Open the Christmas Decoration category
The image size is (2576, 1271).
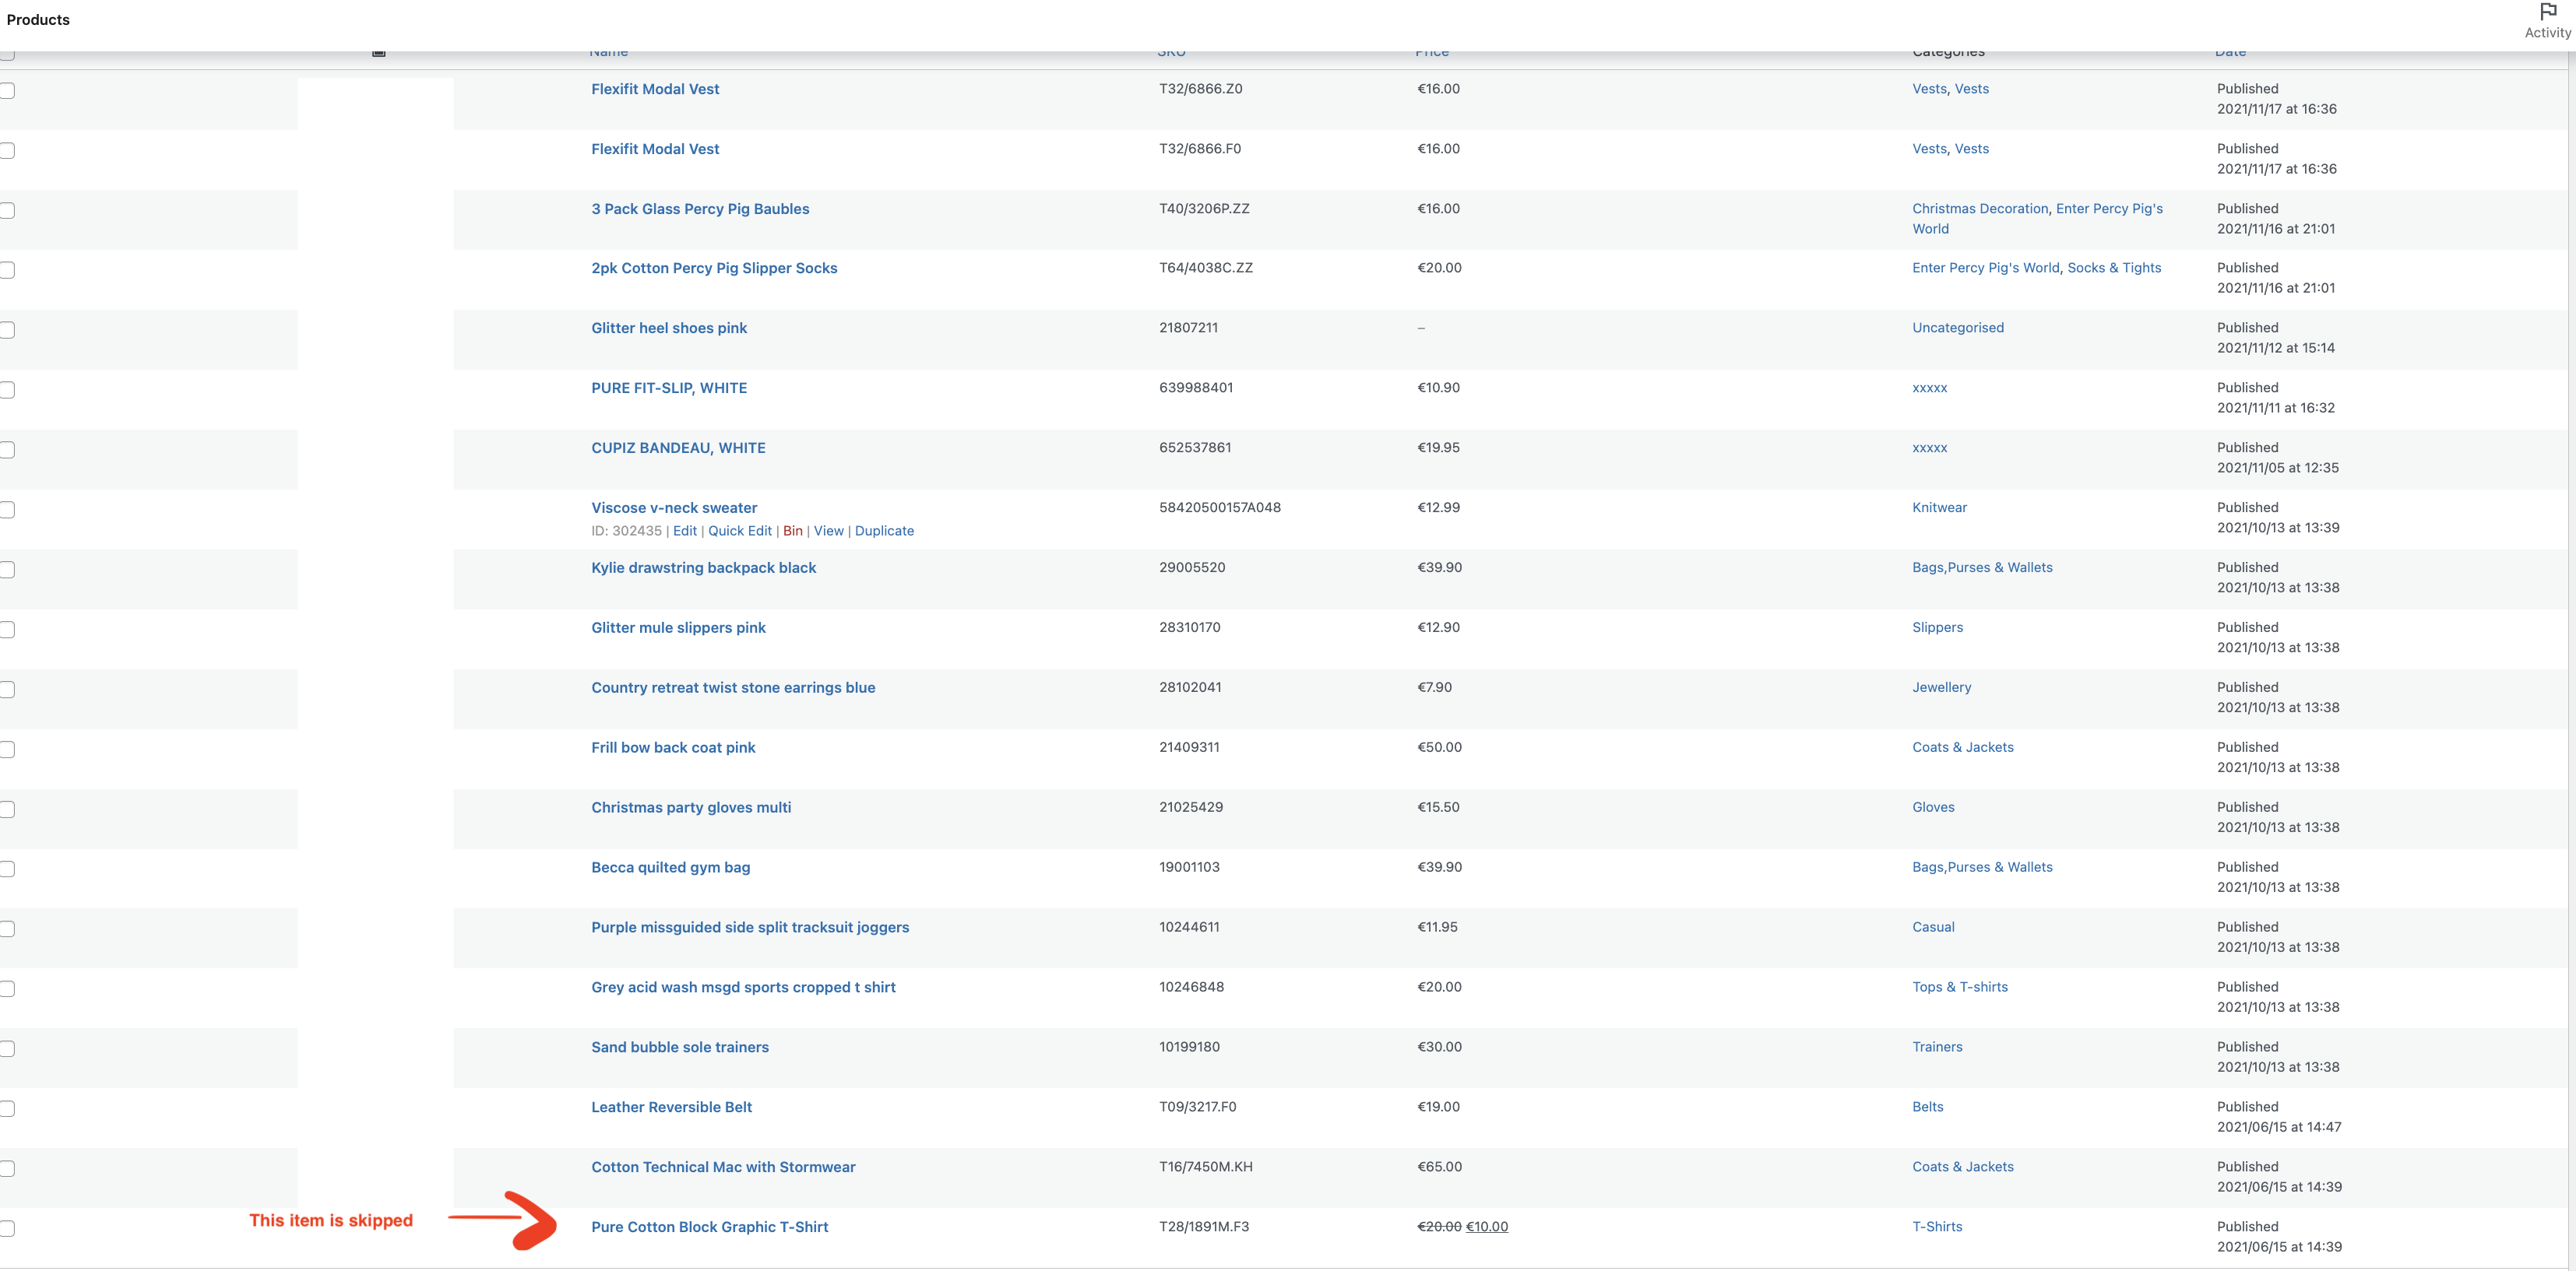1980,209
